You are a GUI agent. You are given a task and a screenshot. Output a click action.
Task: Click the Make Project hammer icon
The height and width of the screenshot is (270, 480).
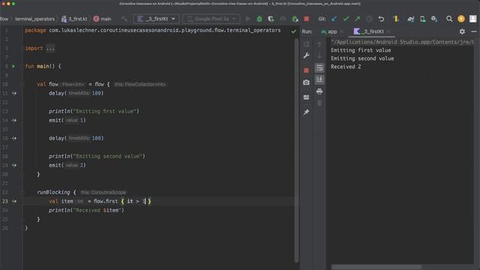coord(124,19)
